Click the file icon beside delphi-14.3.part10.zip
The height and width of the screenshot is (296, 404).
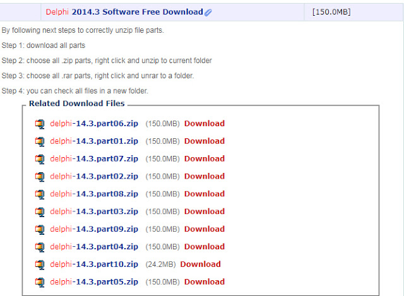[40, 264]
